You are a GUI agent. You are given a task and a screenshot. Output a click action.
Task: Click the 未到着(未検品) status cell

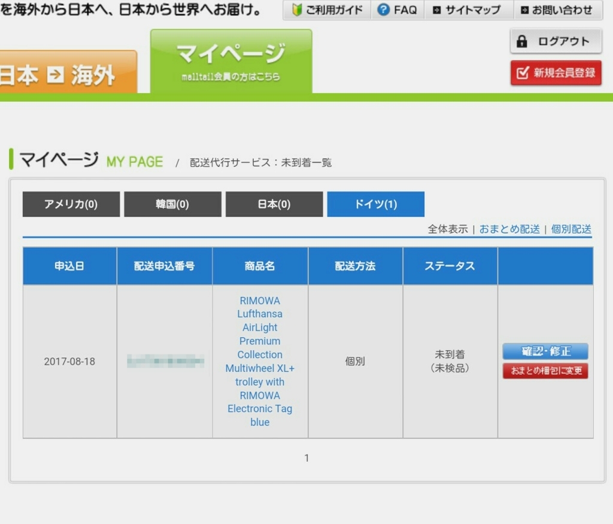pos(450,361)
